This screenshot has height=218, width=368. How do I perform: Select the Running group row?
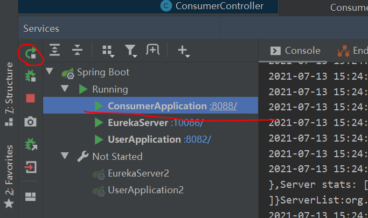pos(110,89)
